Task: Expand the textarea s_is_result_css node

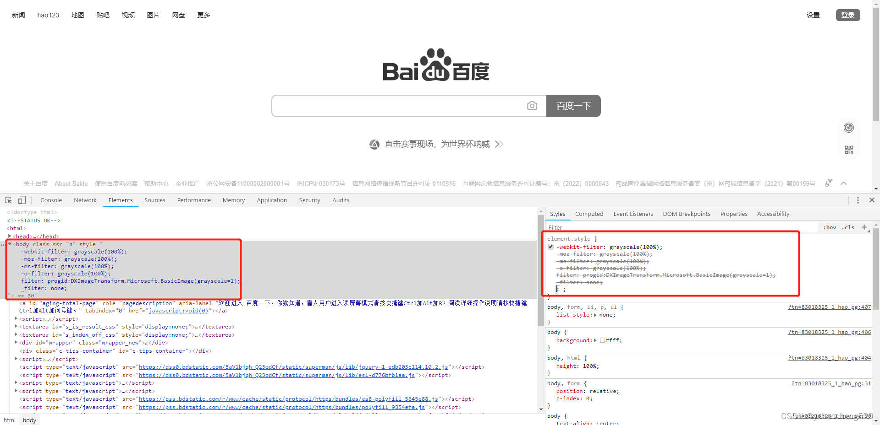Action: [15, 326]
